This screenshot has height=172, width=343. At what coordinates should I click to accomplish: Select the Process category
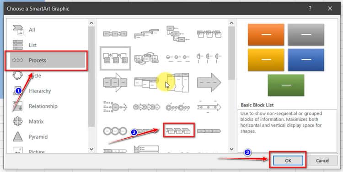(47, 60)
